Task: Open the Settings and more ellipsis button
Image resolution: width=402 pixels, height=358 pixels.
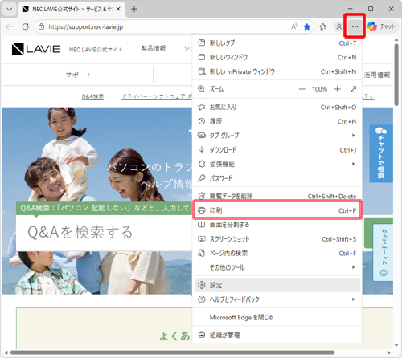Action: click(x=355, y=26)
